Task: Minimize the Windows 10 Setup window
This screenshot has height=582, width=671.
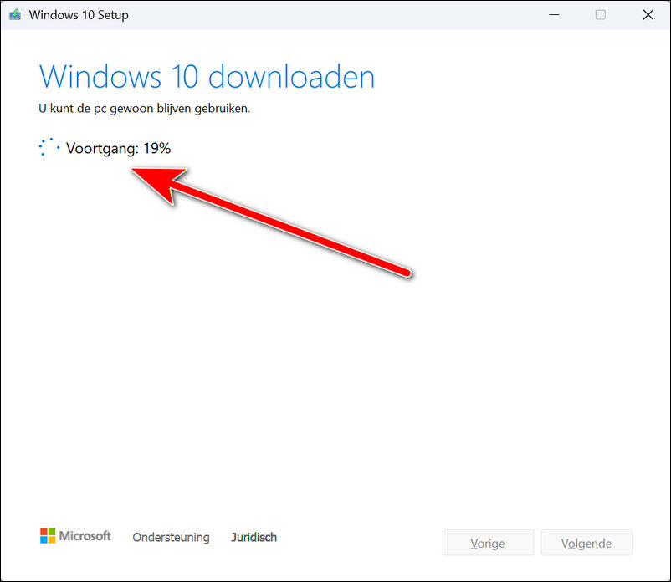Action: coord(553,15)
